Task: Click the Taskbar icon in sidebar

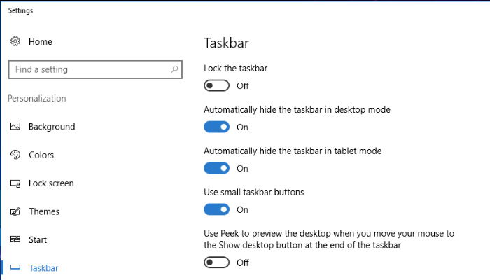Action: point(15,267)
